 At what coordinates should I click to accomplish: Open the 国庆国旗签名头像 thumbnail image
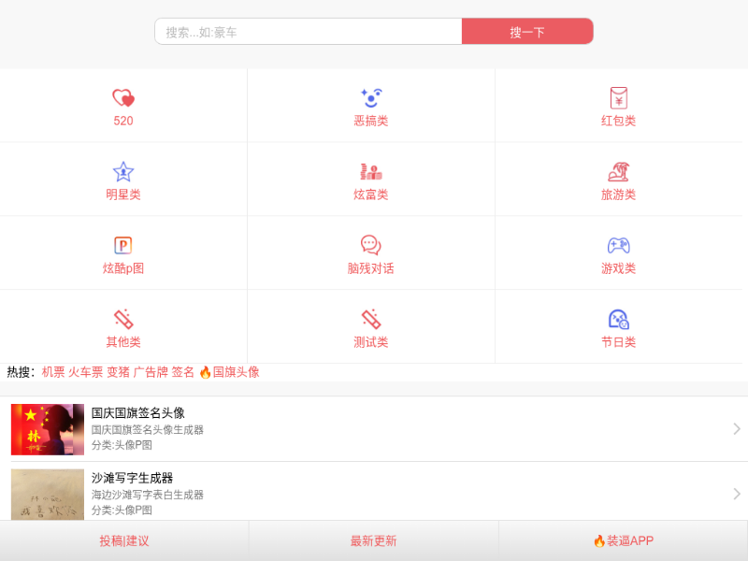tap(48, 429)
